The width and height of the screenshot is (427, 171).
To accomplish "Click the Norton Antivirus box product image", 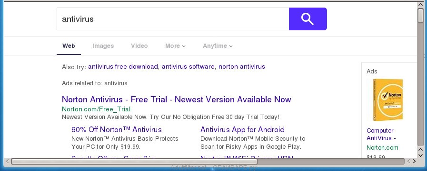I will click(x=388, y=100).
